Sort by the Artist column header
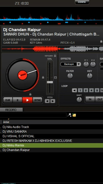The image size is (103, 184). (53, 122)
